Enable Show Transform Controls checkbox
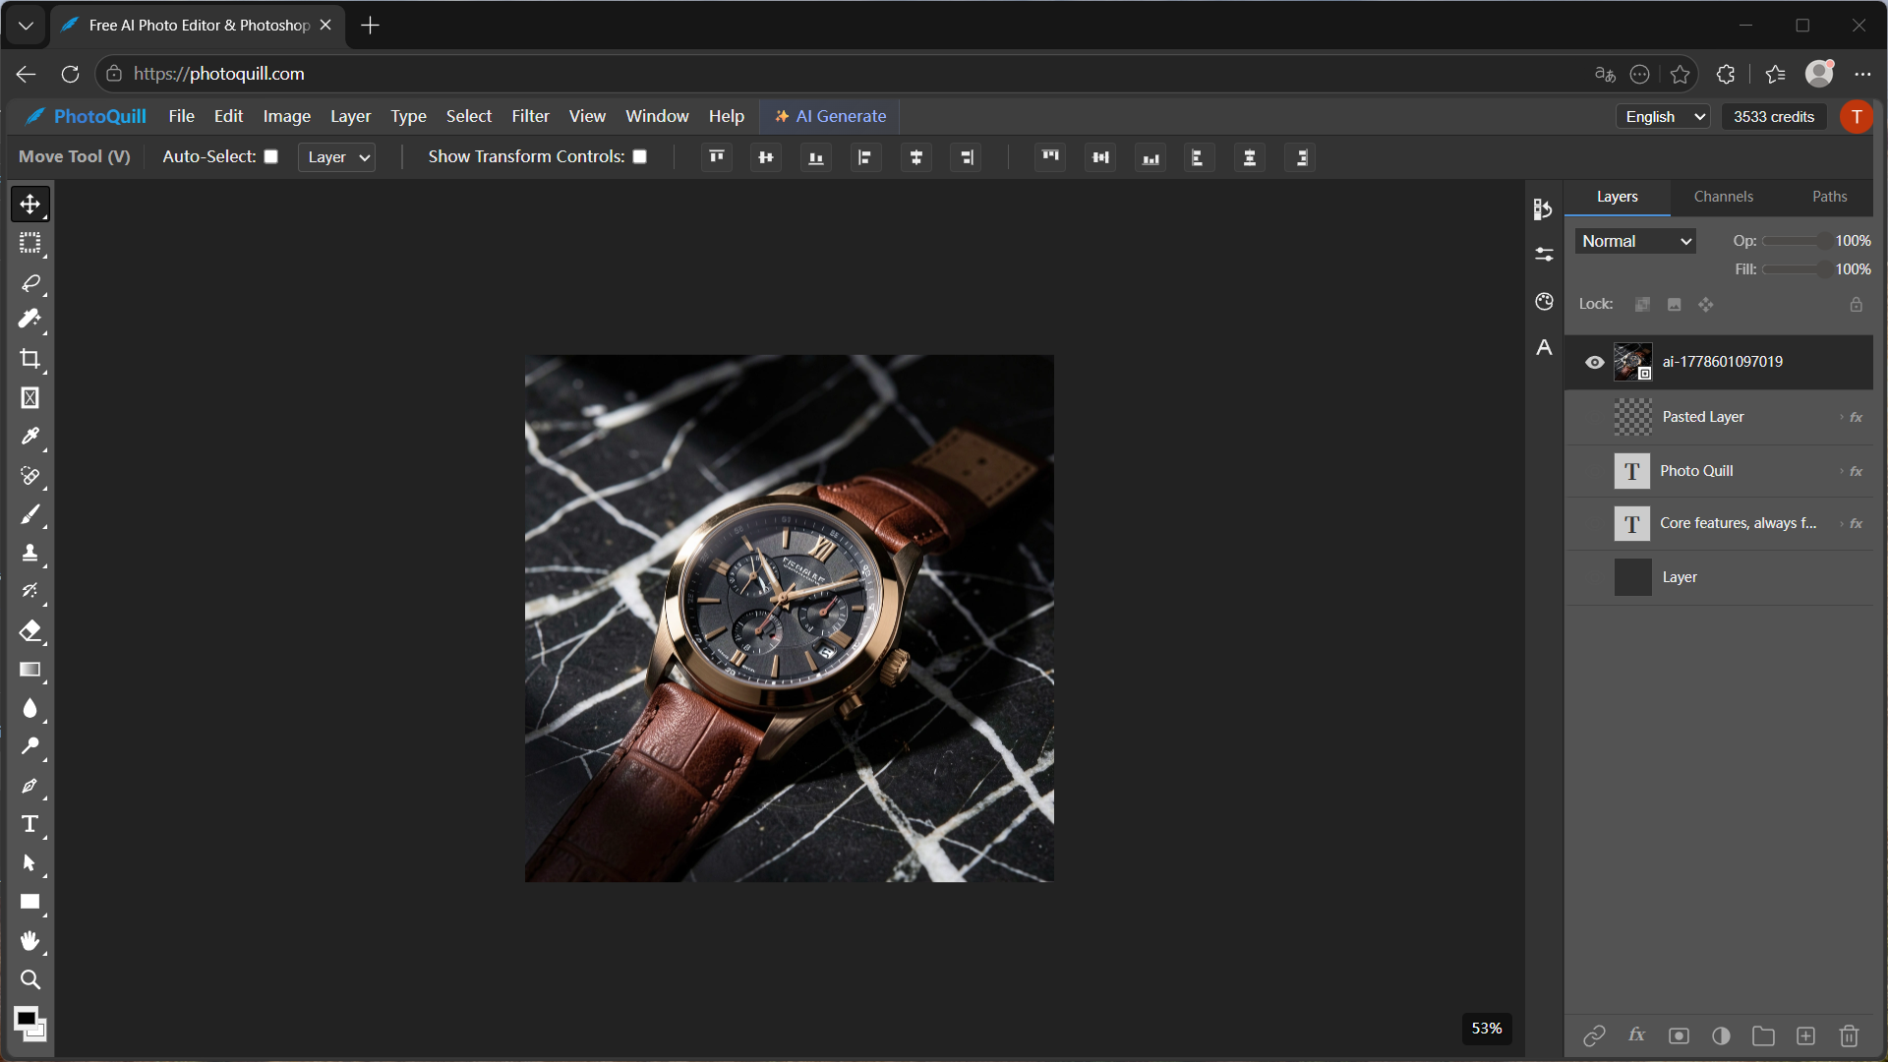The width and height of the screenshot is (1888, 1062). [x=640, y=156]
